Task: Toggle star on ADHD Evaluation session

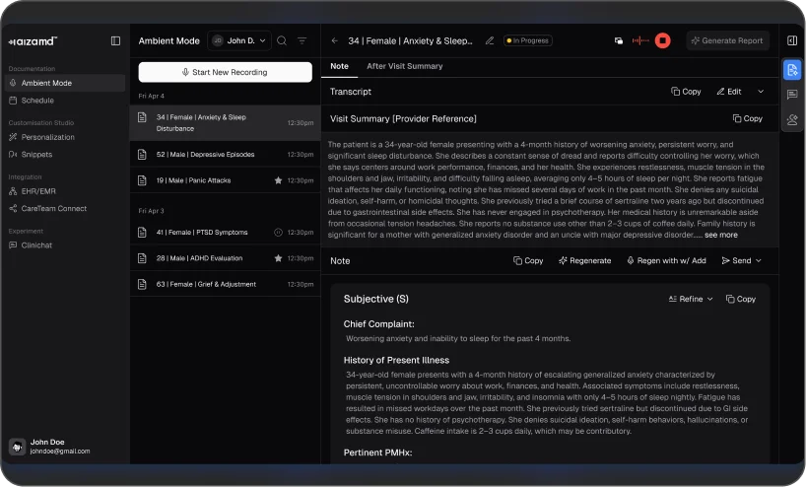Action: click(x=278, y=258)
